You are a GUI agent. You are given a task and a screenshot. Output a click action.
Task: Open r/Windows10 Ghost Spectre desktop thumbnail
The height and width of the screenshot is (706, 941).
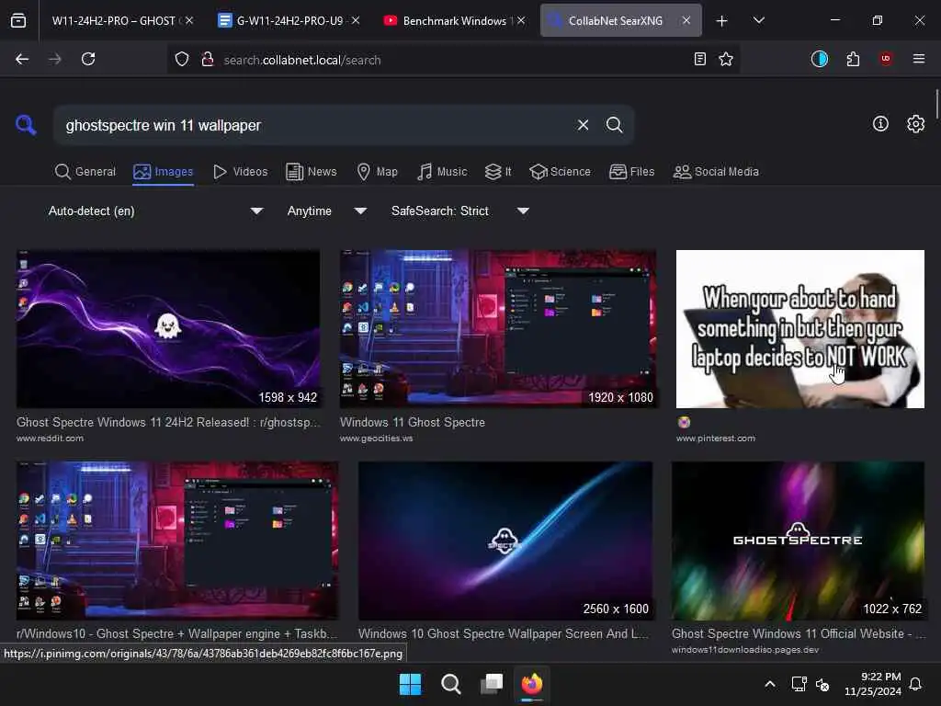[x=177, y=541]
